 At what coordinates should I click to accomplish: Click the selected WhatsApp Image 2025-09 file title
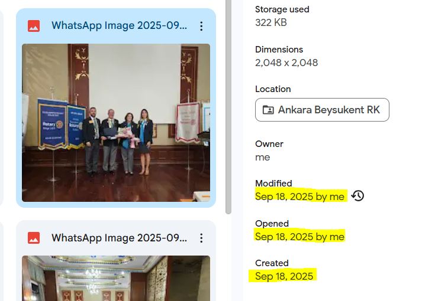119,25
